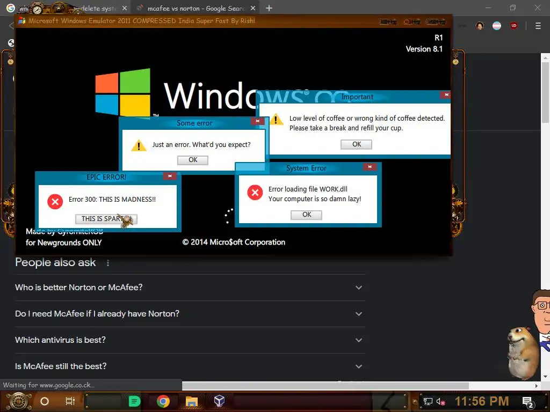
Task: Click the muted volume icon in tray
Action: [x=440, y=401]
